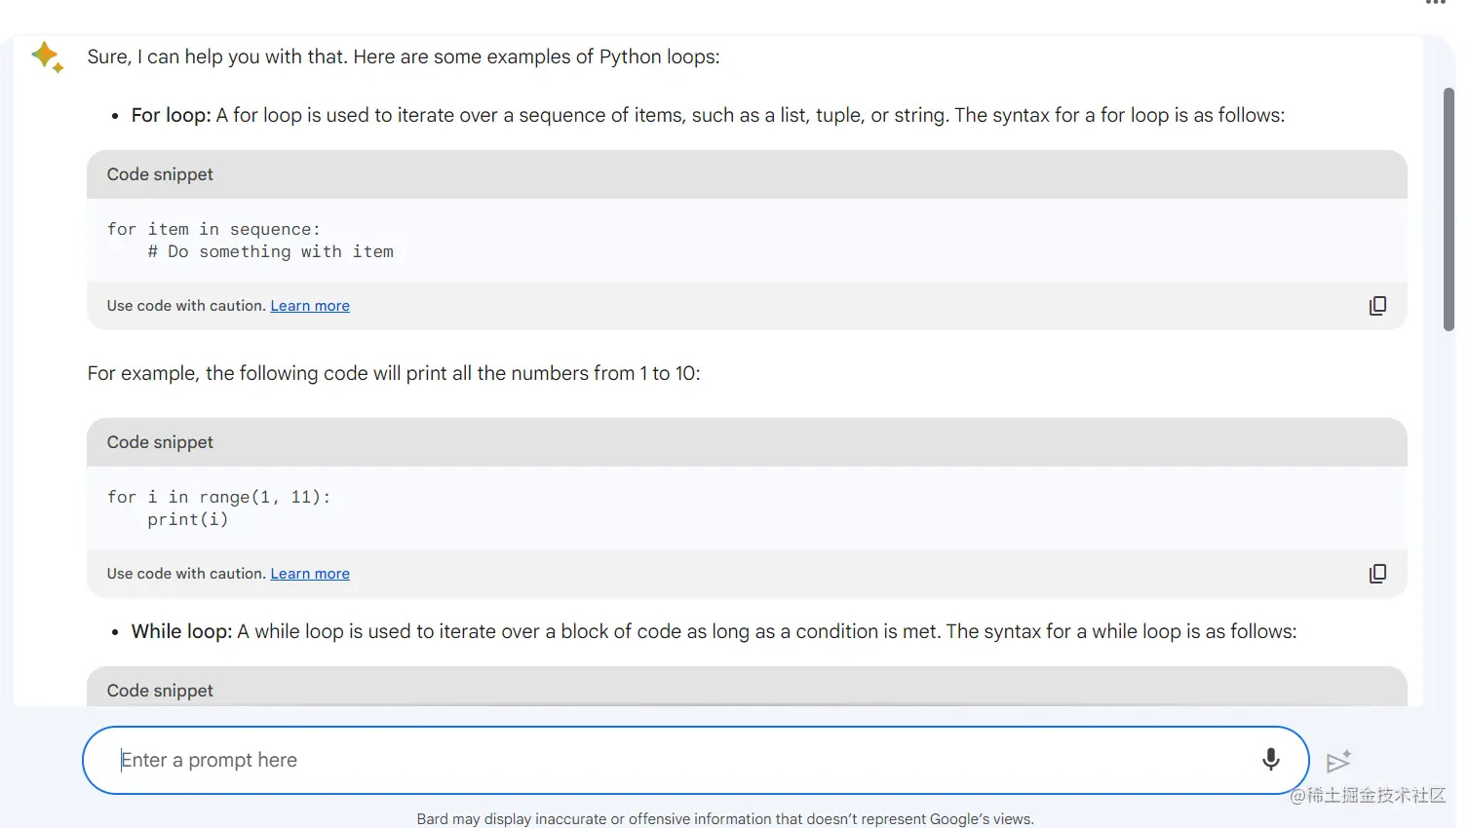1469x828 pixels.
Task: Click the print(i) code line
Action: [187, 519]
